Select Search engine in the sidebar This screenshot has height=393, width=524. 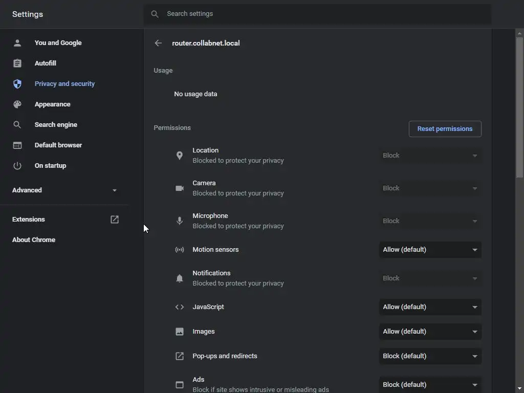56,125
